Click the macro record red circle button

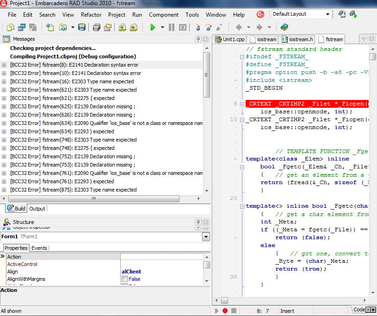(225, 311)
